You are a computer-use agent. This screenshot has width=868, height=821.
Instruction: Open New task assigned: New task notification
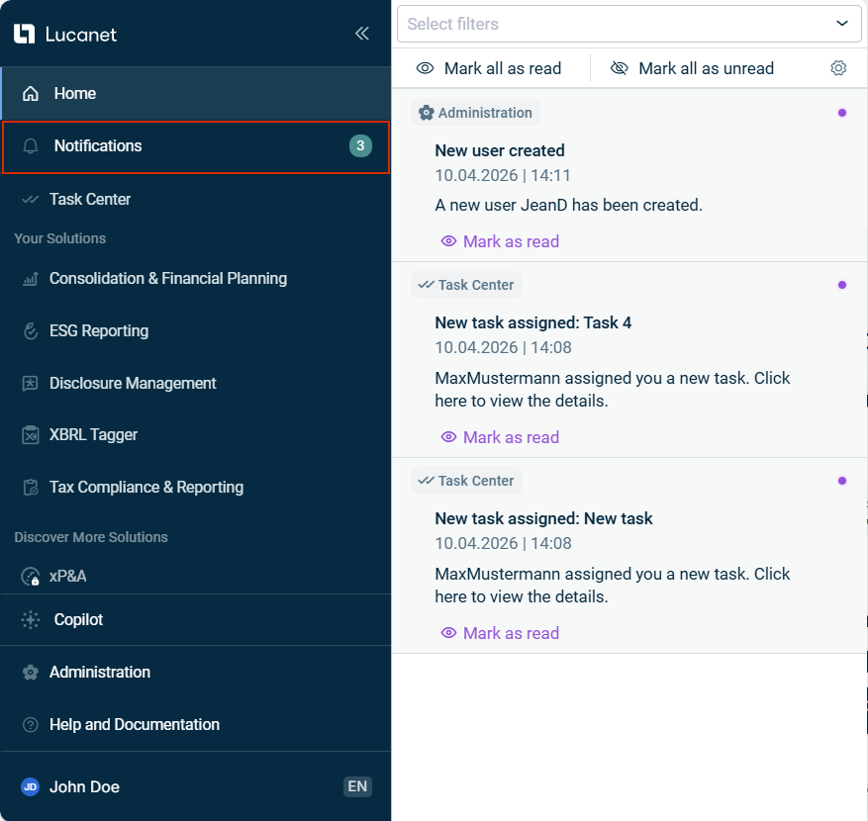pos(543,518)
